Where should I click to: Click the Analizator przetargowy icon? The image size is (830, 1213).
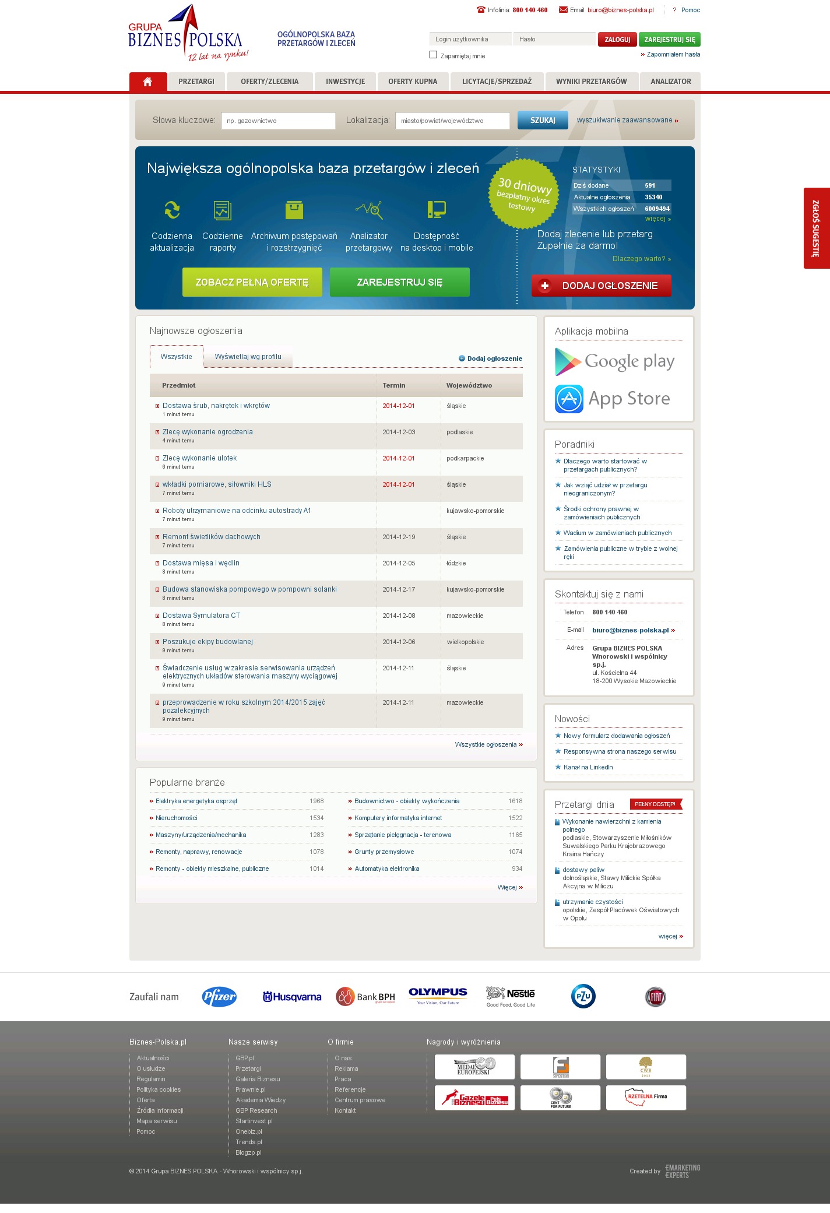(369, 210)
